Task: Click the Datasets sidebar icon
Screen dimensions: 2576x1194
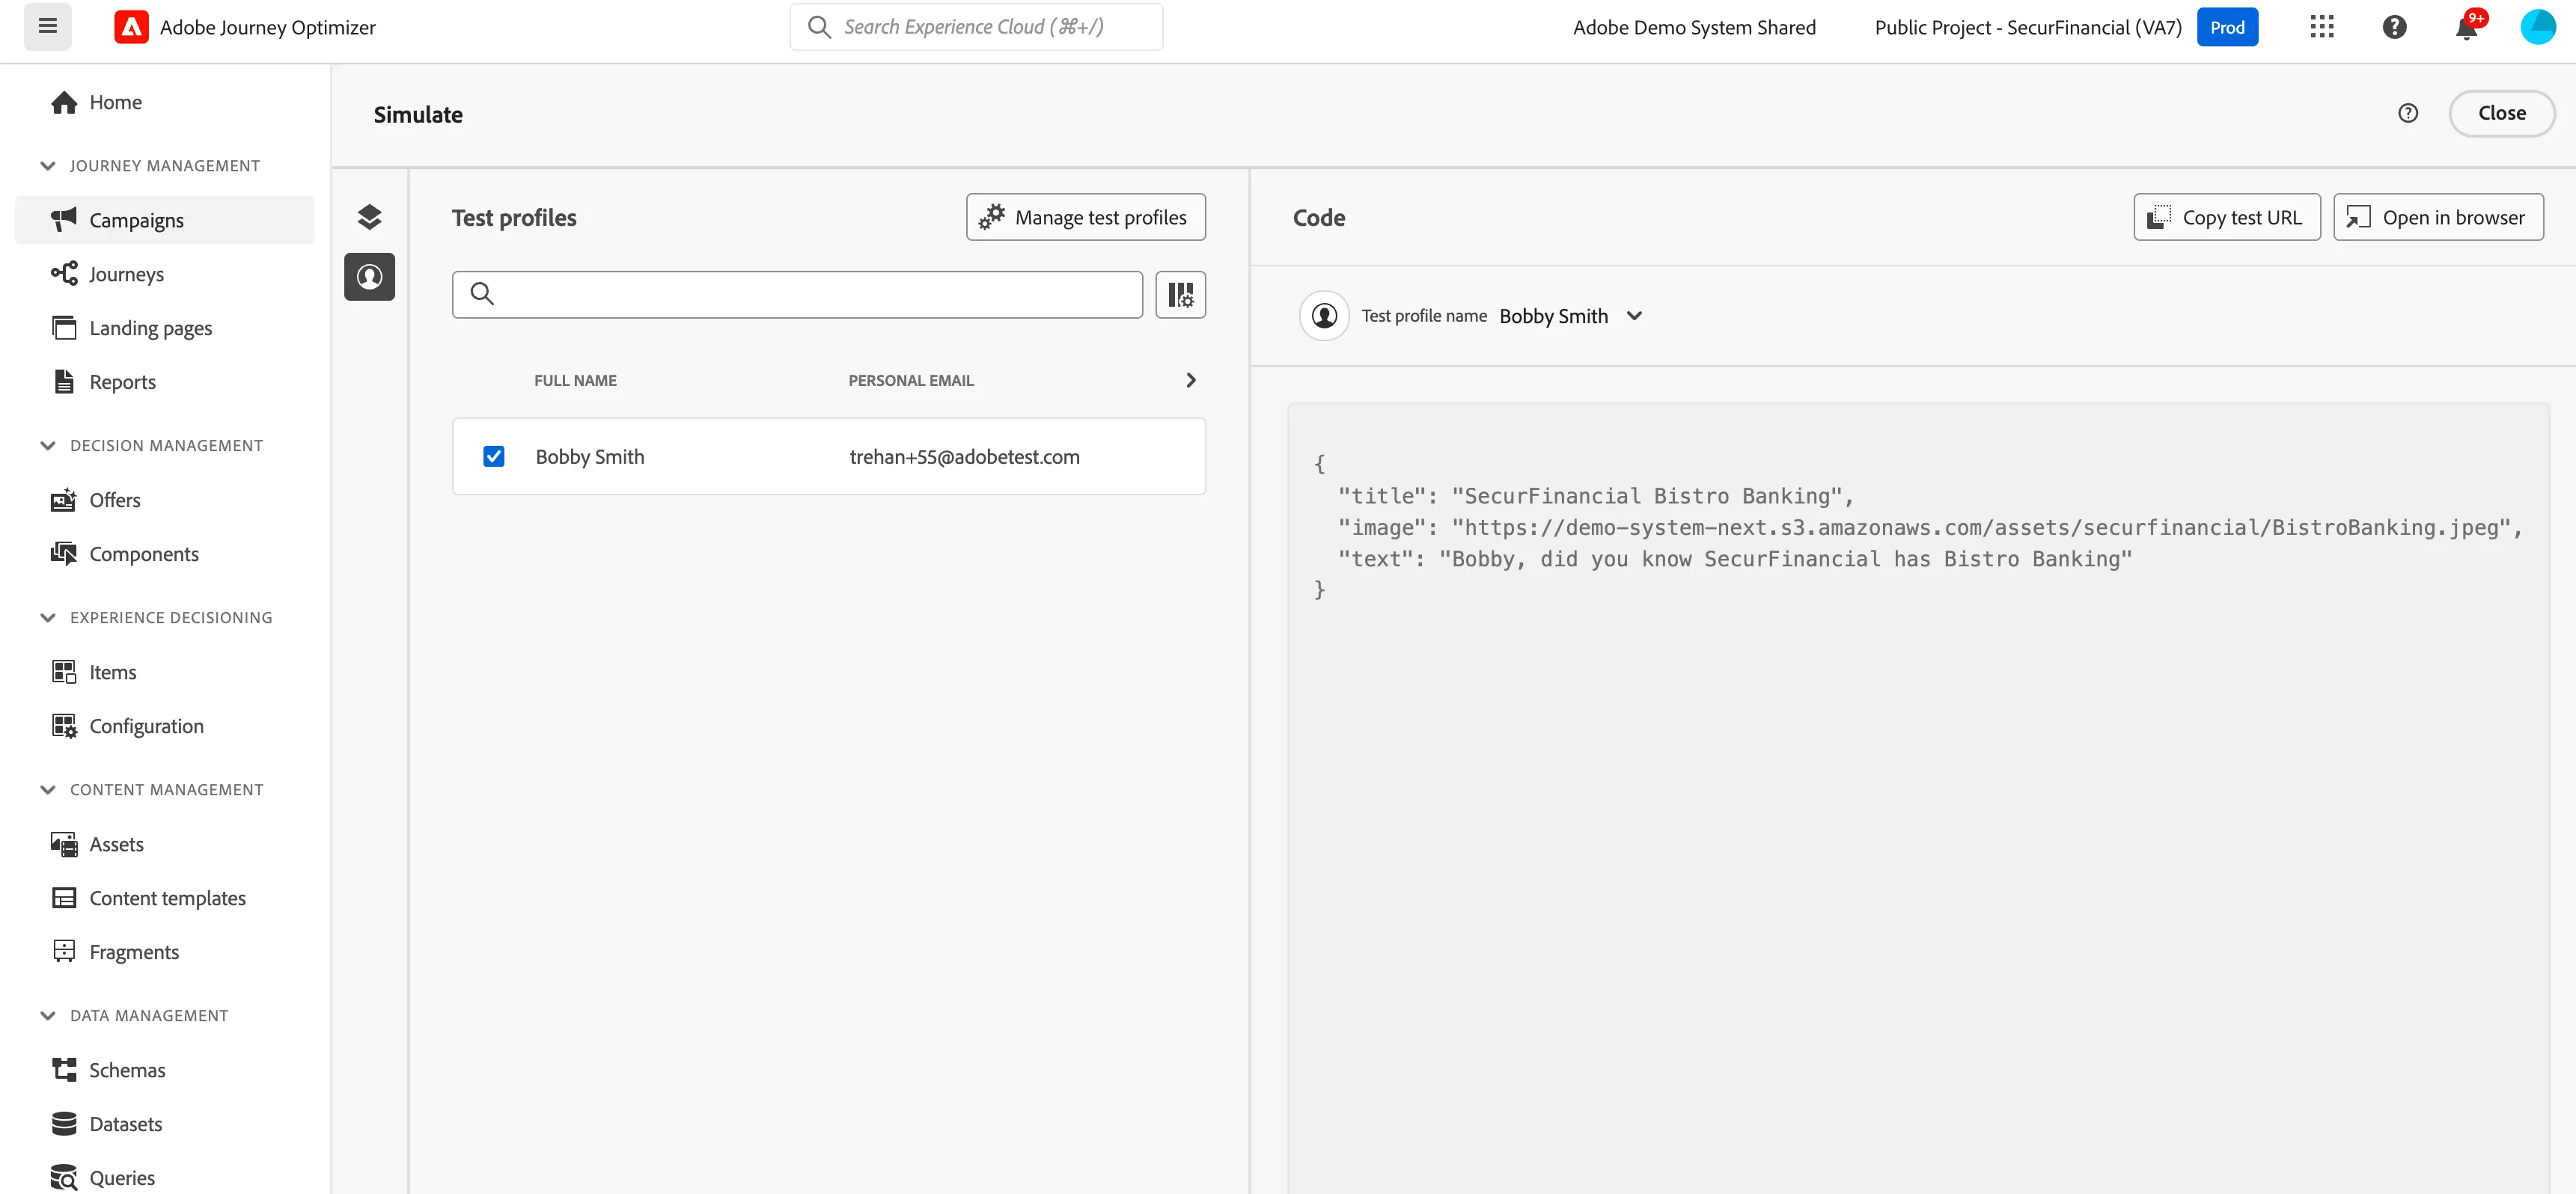Action: (x=64, y=1123)
